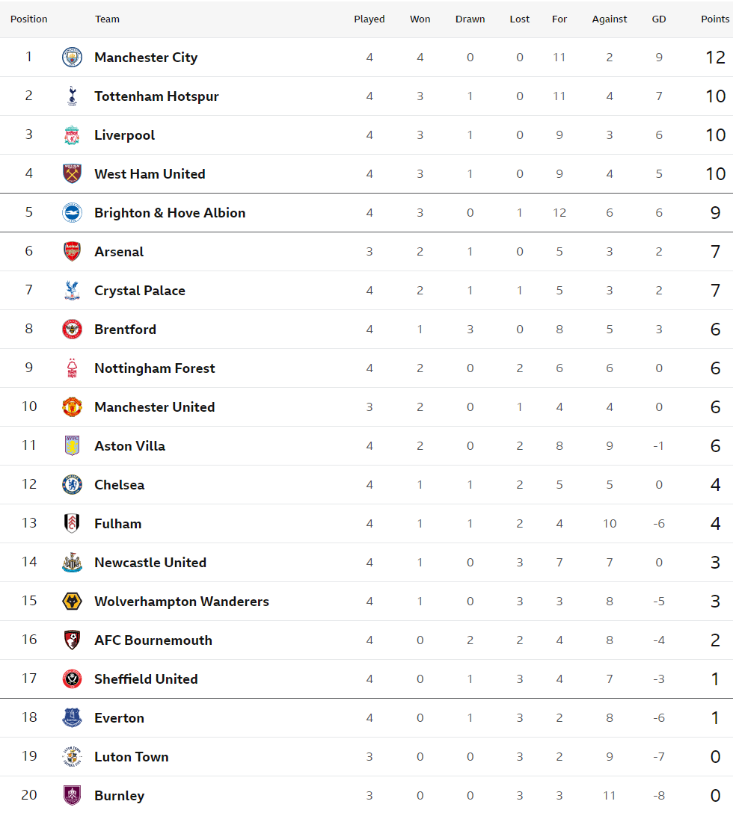The width and height of the screenshot is (733, 816).
Task: Click the Liverpool club crest
Action: 72,135
